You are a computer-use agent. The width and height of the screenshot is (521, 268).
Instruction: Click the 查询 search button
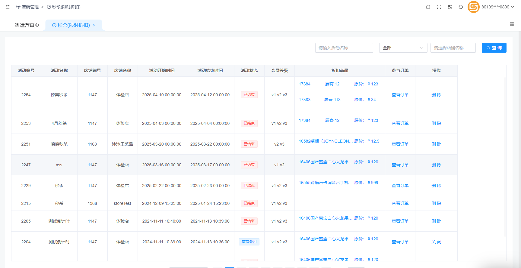tap(494, 48)
